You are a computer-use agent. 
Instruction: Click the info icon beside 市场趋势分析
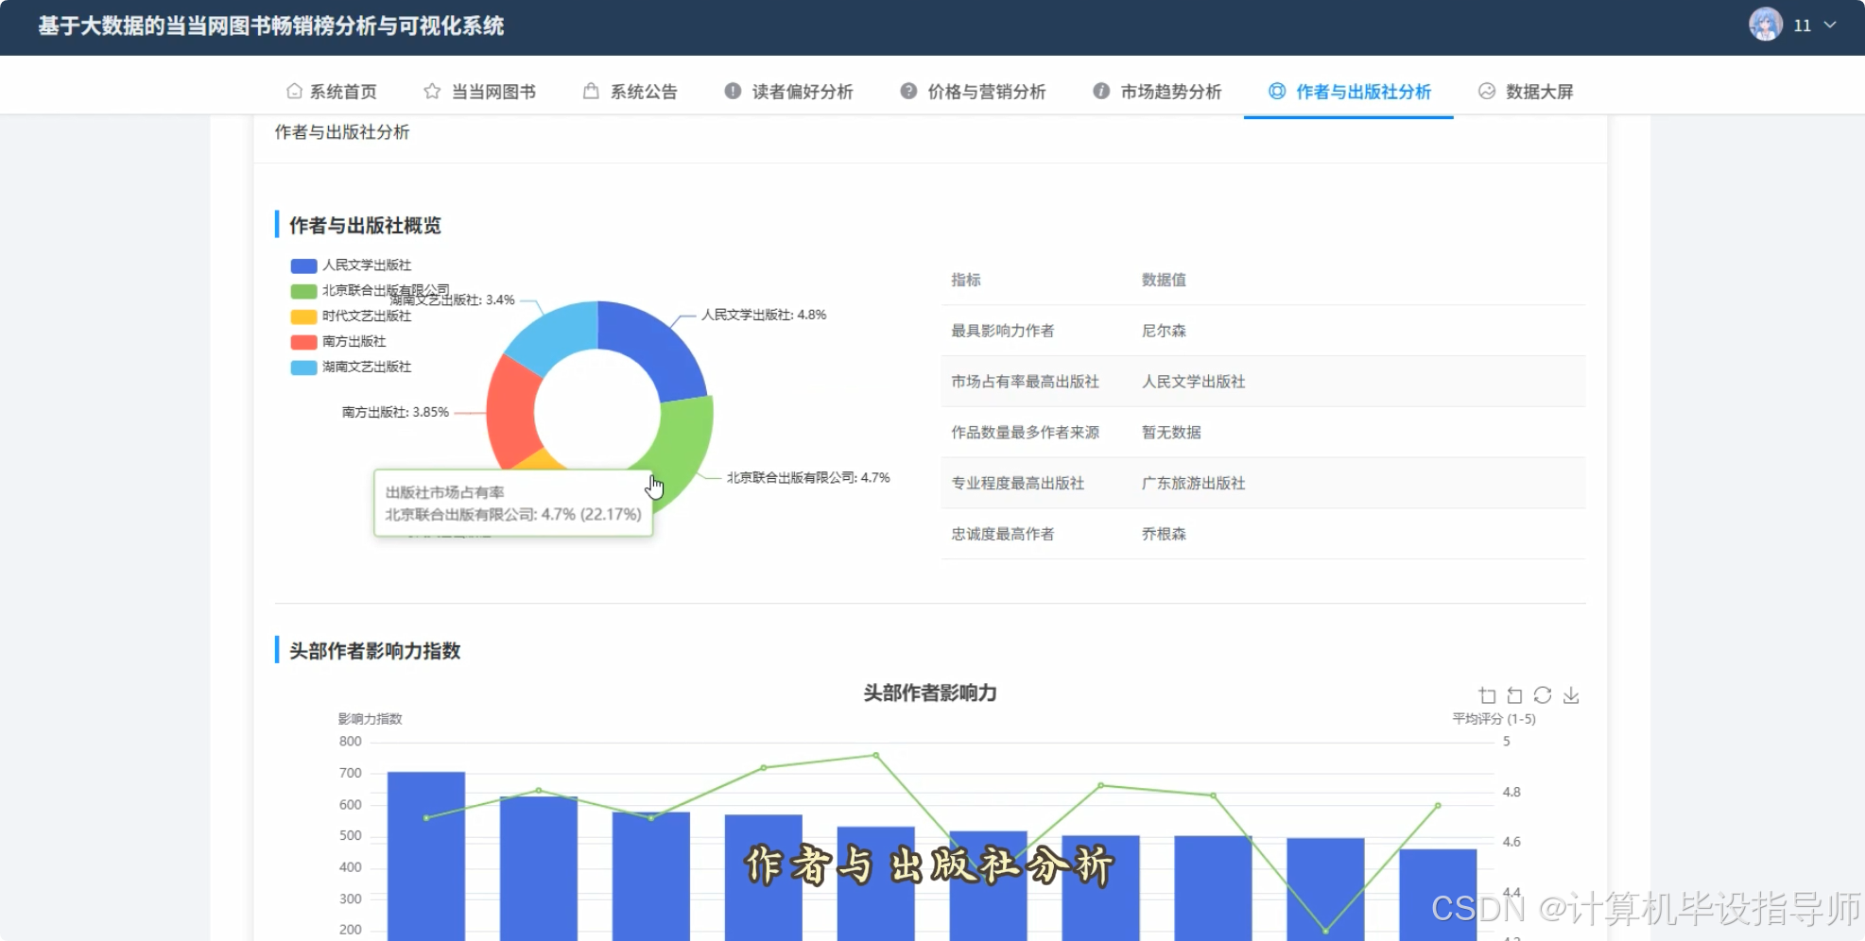(1100, 91)
